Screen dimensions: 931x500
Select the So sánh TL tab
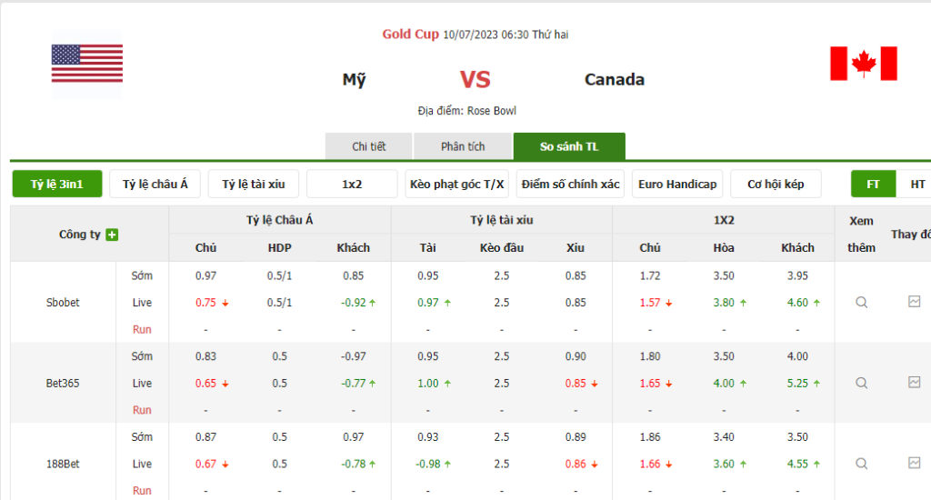pyautogui.click(x=569, y=146)
